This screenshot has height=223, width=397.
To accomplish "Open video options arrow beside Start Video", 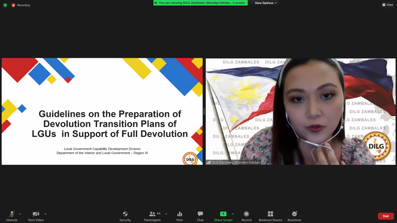I will (x=45, y=214).
